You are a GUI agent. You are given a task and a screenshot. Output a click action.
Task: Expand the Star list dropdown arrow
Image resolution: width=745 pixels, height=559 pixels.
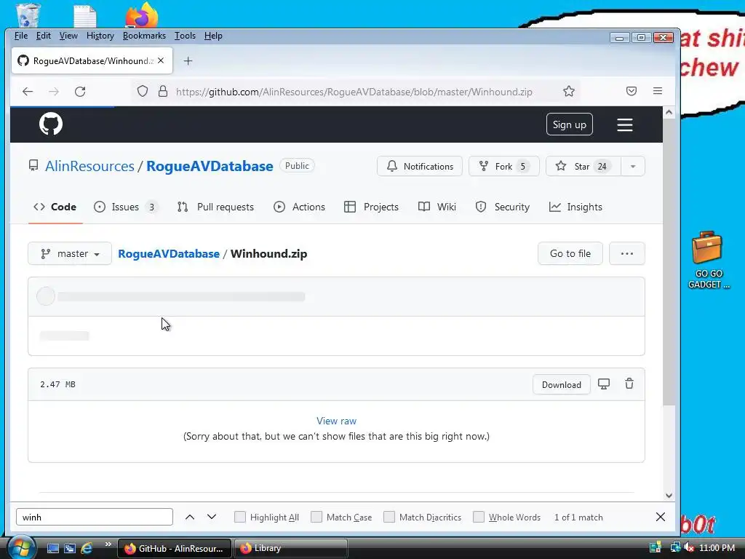633,167
